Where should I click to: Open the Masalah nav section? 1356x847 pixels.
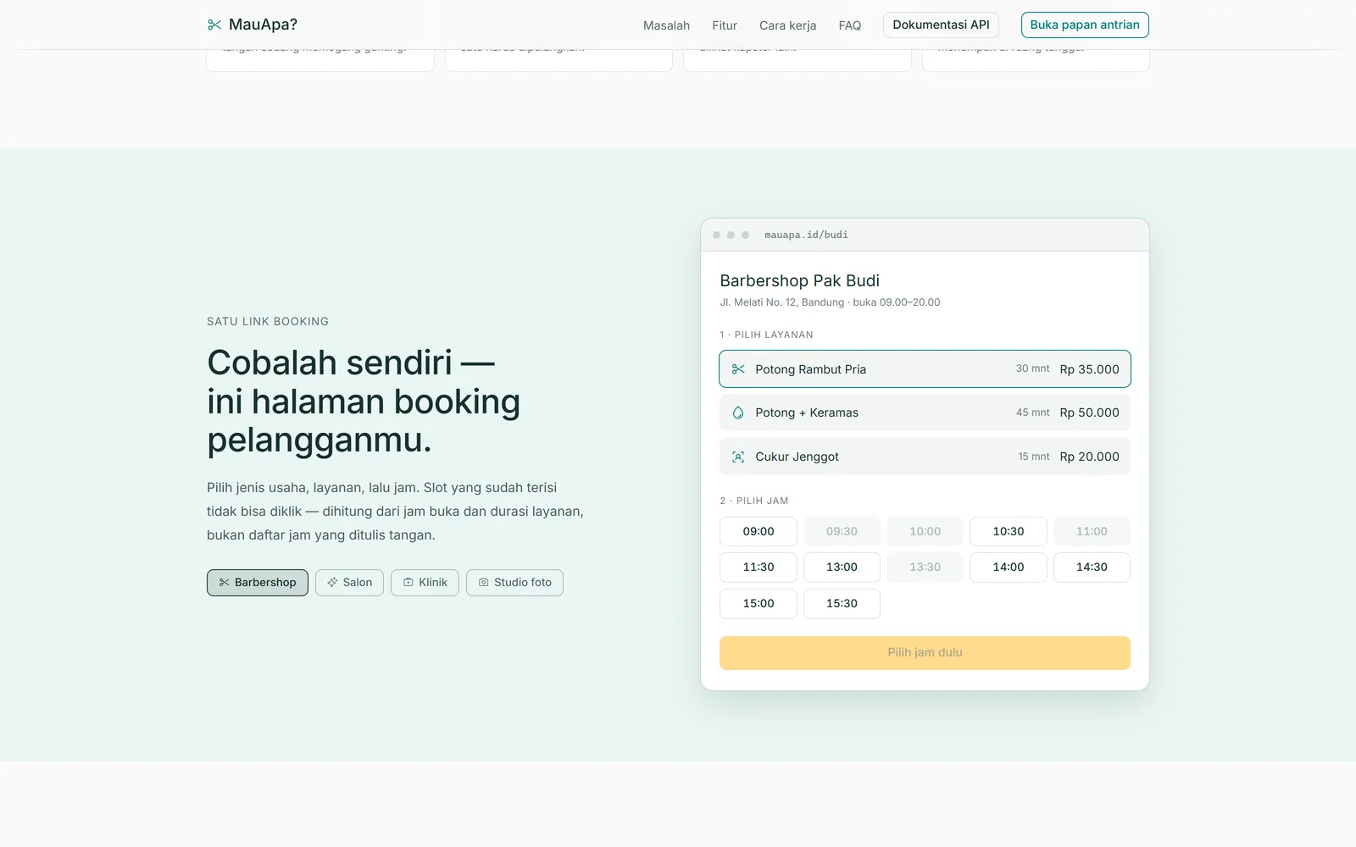click(666, 25)
